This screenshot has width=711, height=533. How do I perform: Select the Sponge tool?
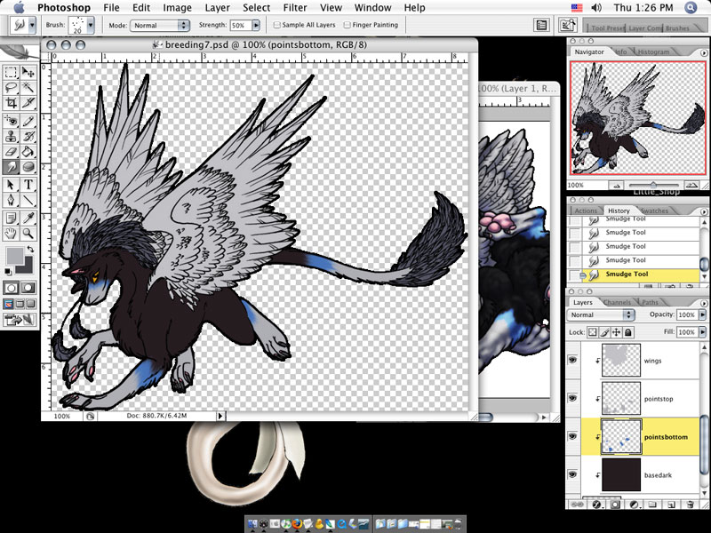(28, 167)
